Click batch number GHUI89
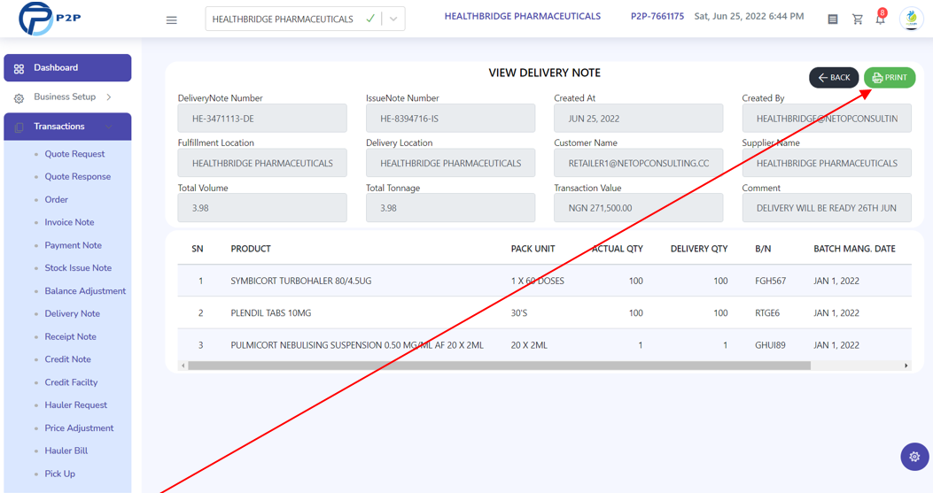The height and width of the screenshot is (493, 933). [x=770, y=345]
